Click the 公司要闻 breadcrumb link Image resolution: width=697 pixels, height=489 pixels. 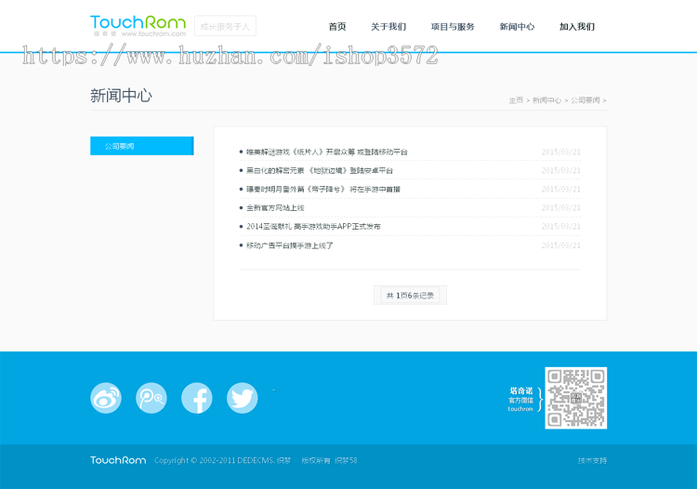[585, 100]
